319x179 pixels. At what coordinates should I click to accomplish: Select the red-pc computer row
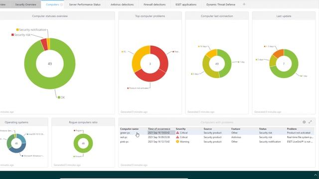pyautogui.click(x=217, y=137)
